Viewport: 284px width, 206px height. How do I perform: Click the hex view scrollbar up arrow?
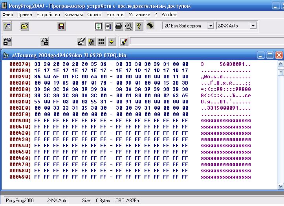[x=280, y=64]
